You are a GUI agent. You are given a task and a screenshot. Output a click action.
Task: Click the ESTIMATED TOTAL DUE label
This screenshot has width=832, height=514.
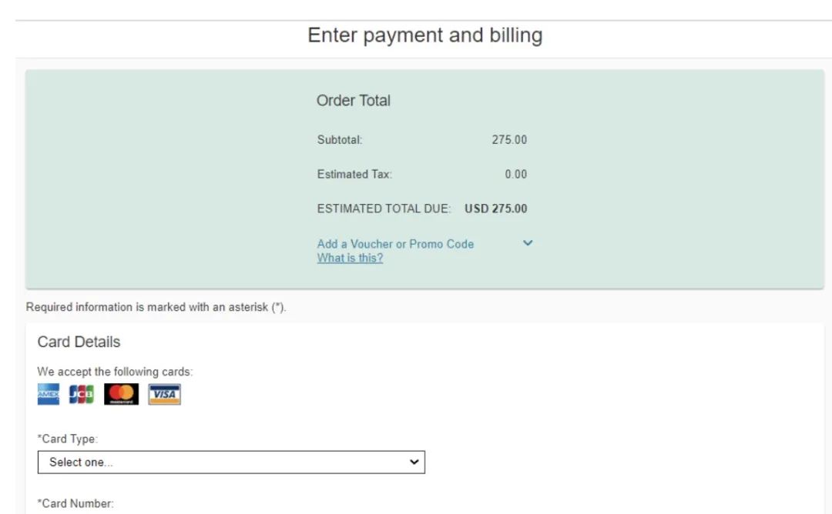[x=384, y=209]
